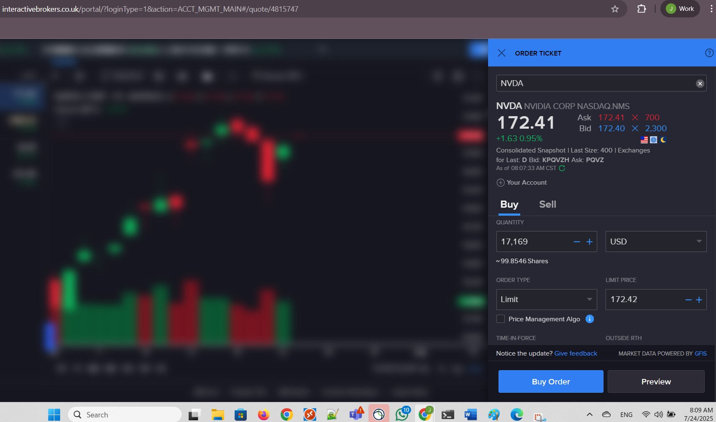
Task: Click the bid price 172.40
Action: (611, 128)
